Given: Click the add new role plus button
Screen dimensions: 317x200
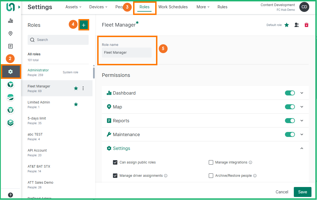Looking at the screenshot, I should pos(84,25).
